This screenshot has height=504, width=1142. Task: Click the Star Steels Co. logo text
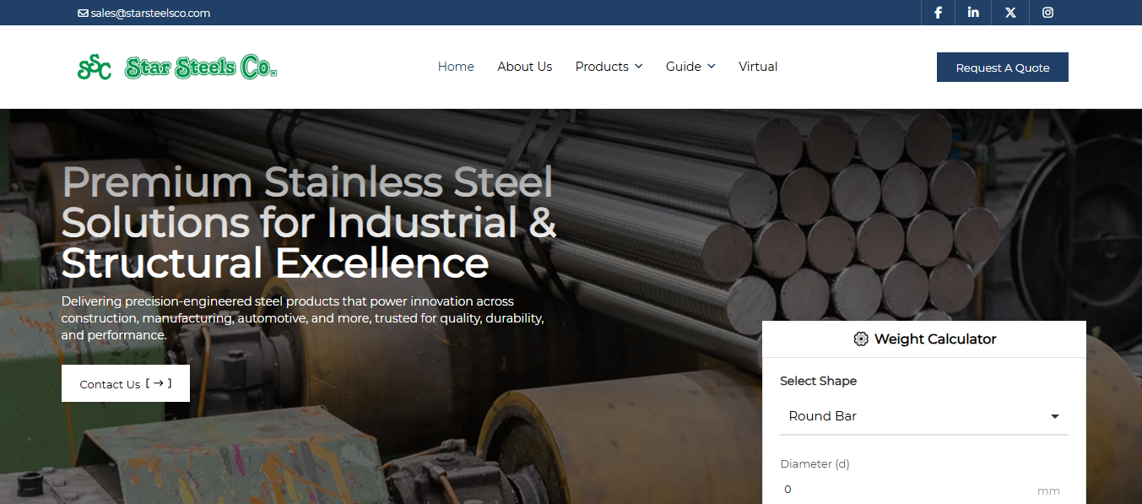click(x=201, y=68)
